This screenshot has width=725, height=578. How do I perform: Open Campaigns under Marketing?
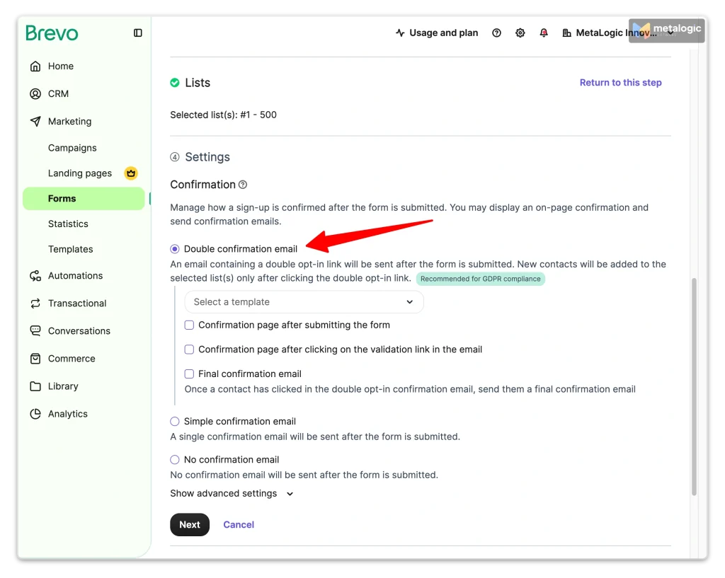click(x=72, y=148)
